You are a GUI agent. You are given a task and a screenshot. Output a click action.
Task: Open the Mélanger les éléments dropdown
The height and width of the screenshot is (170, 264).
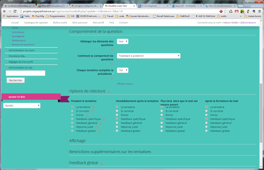click(122, 41)
